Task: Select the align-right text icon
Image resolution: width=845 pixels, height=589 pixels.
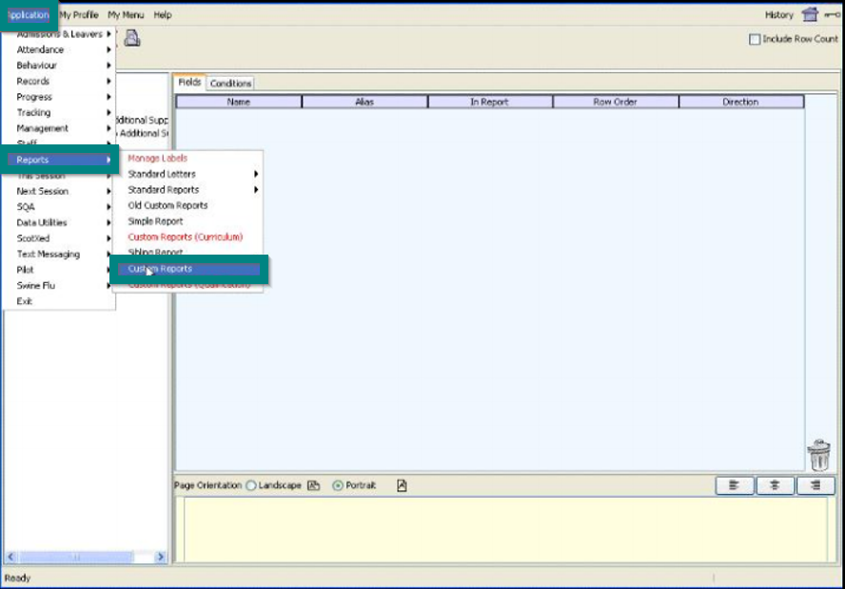Action: point(815,485)
